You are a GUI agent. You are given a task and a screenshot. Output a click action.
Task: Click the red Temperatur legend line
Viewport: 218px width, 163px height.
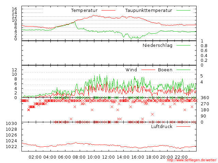click(x=108, y=11)
